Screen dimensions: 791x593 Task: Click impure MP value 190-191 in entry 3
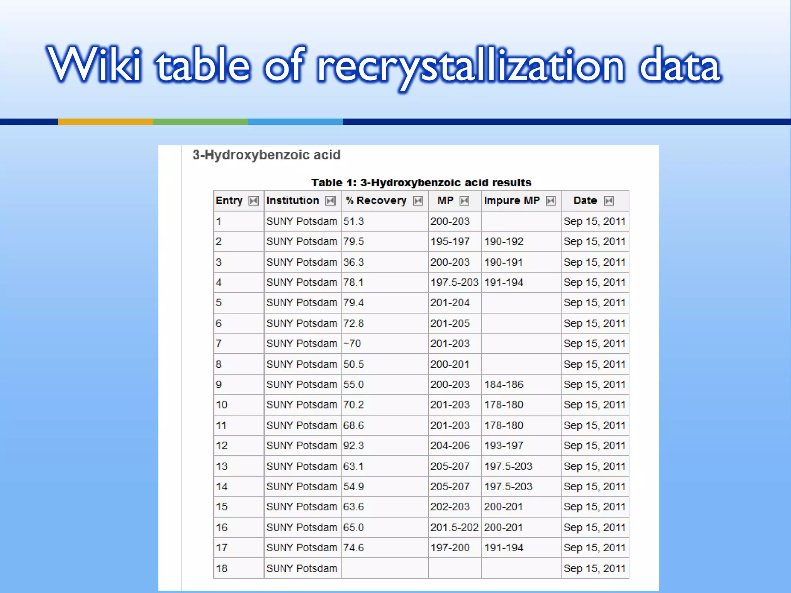504,263
